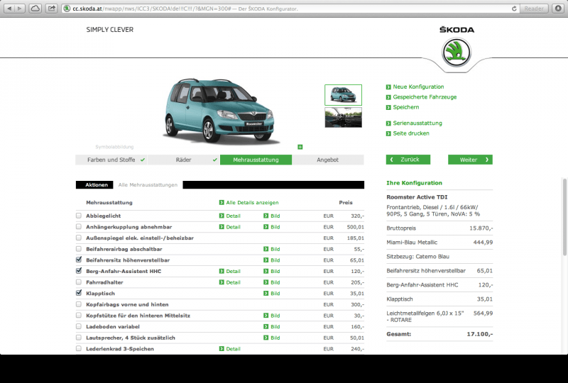Deselect the Klapptisch checkbox
Image resolution: width=568 pixels, height=383 pixels.
click(x=79, y=293)
